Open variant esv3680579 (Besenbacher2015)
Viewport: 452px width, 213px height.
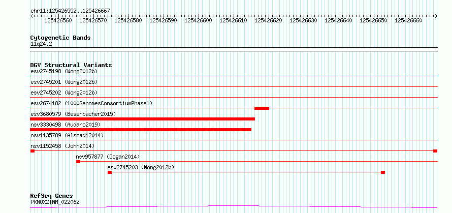73,114
